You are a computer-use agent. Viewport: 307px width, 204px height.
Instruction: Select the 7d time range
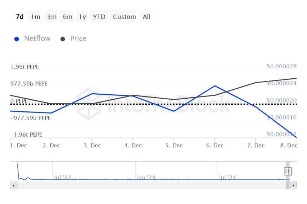tap(20, 17)
